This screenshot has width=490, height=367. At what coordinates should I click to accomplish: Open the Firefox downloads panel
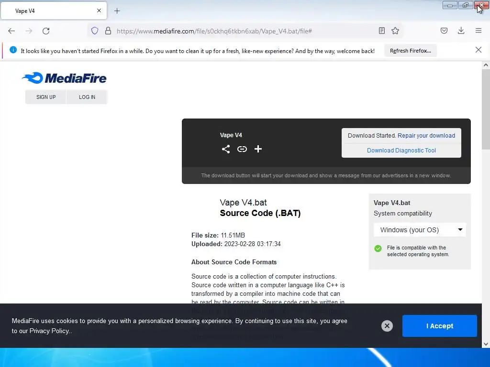point(461,31)
